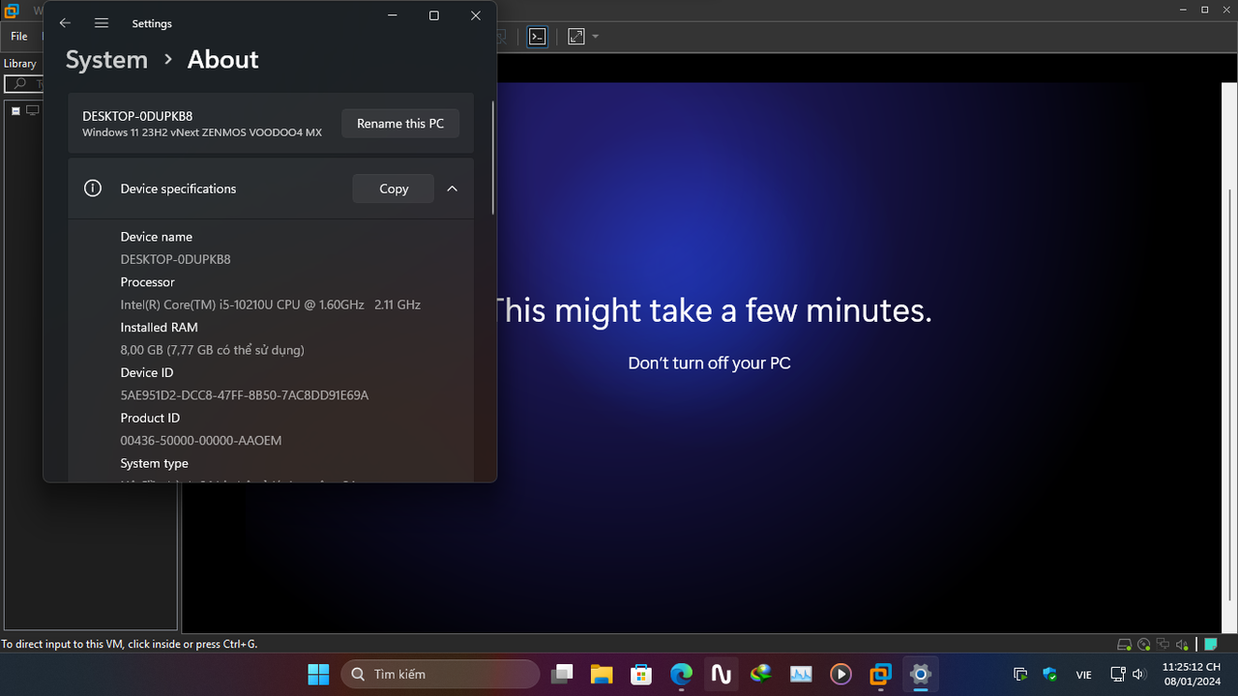Screen dimensions: 1238x696
Task: Click the VMware sound card status icon
Action: tap(1183, 645)
